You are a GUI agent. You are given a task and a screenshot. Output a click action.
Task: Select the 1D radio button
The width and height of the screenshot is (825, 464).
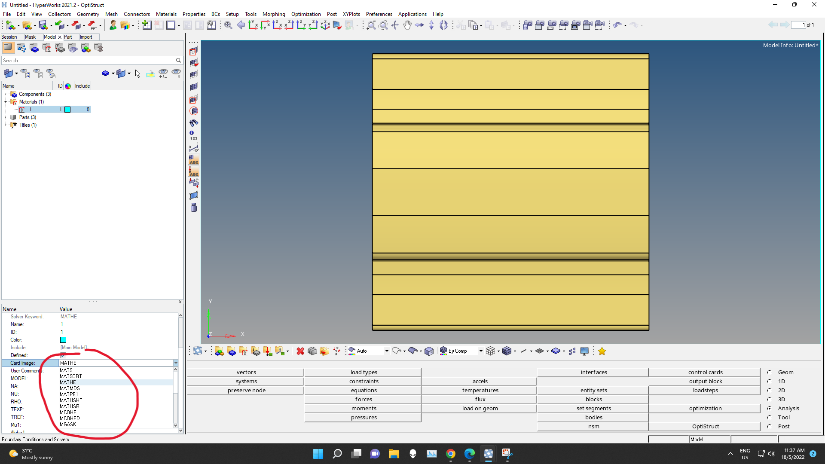(770, 381)
